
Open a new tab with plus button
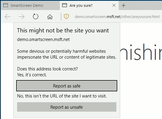coord(124,5)
